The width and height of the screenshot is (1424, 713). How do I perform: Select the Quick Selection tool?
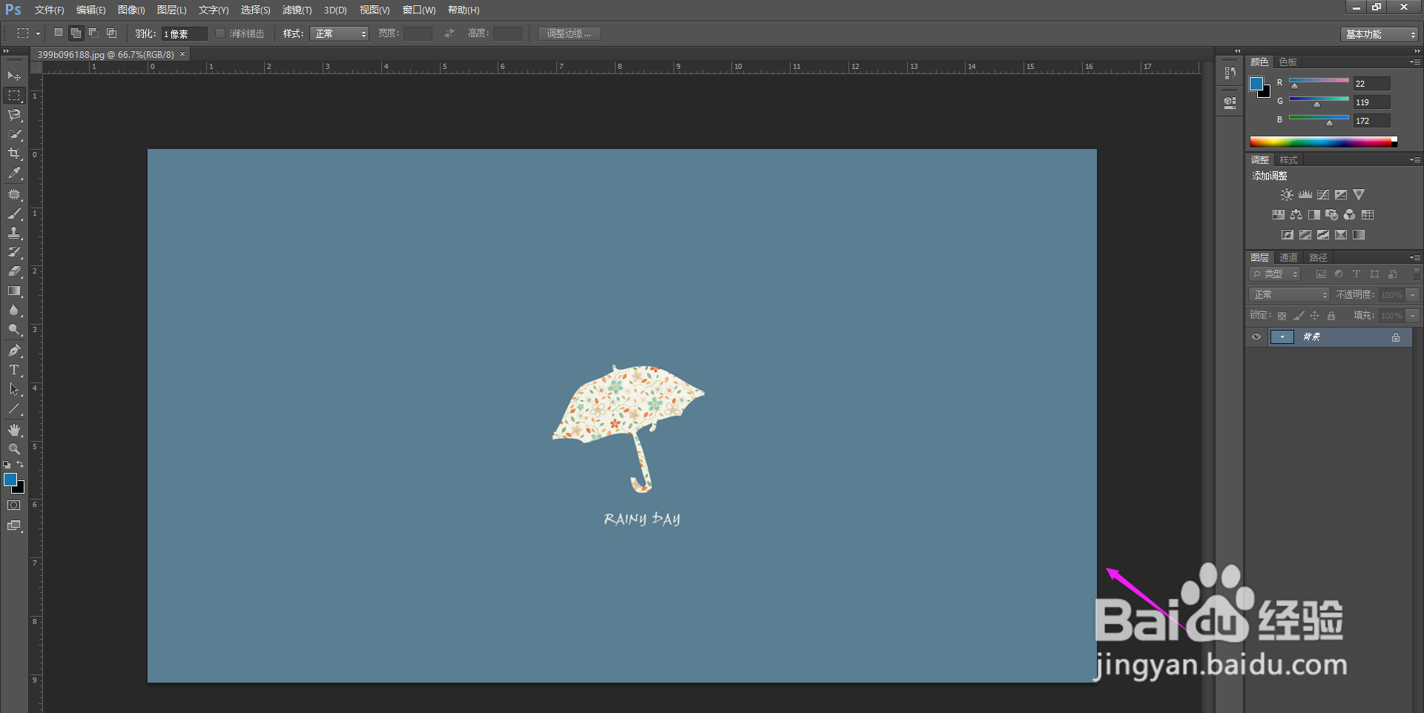tap(14, 134)
